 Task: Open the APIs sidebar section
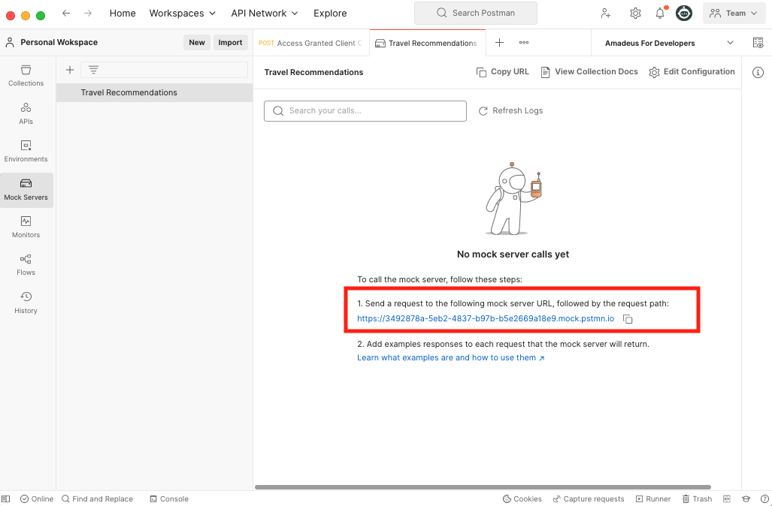26,113
